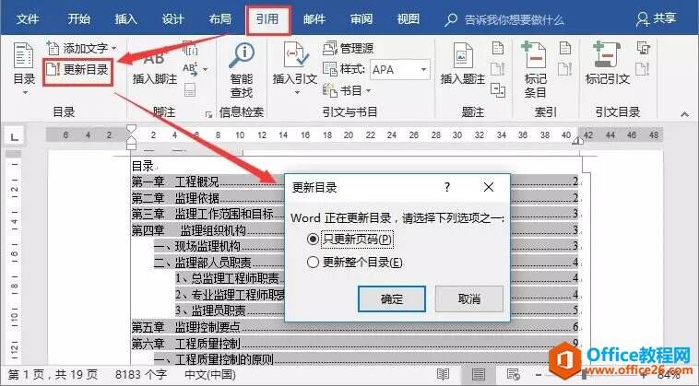Click the update table of authorities icon
Screen dimensions: 699x386
643,69
